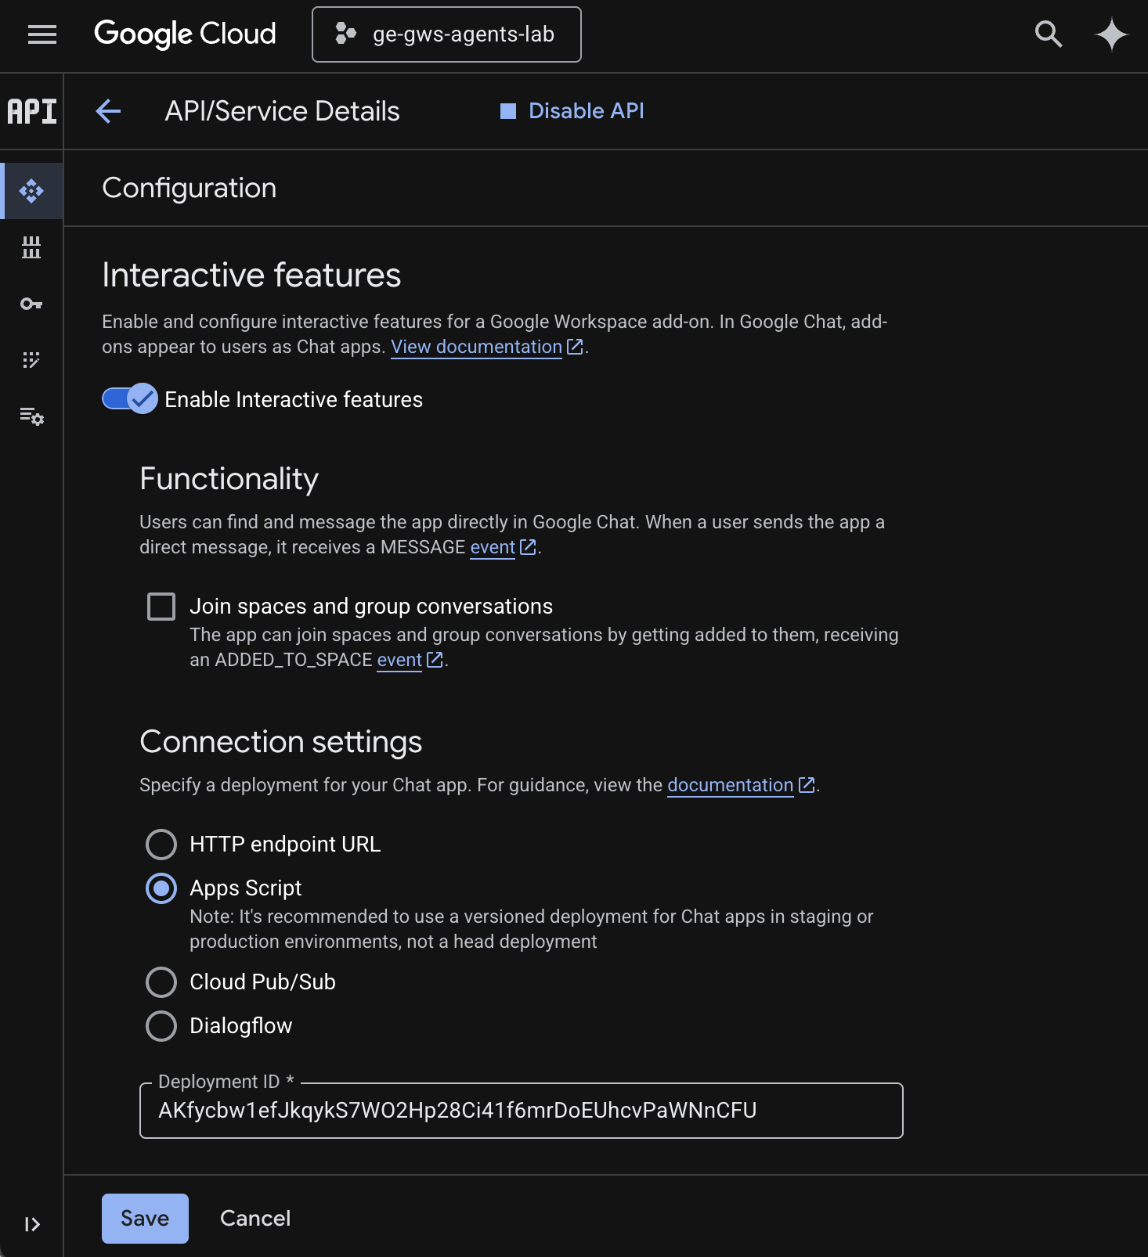1148x1257 pixels.
Task: Click the Deployment ID text field
Action: tap(521, 1111)
